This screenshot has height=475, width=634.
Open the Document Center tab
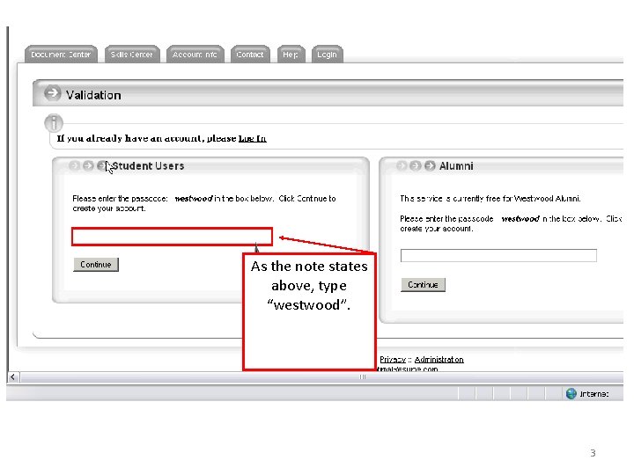(61, 55)
